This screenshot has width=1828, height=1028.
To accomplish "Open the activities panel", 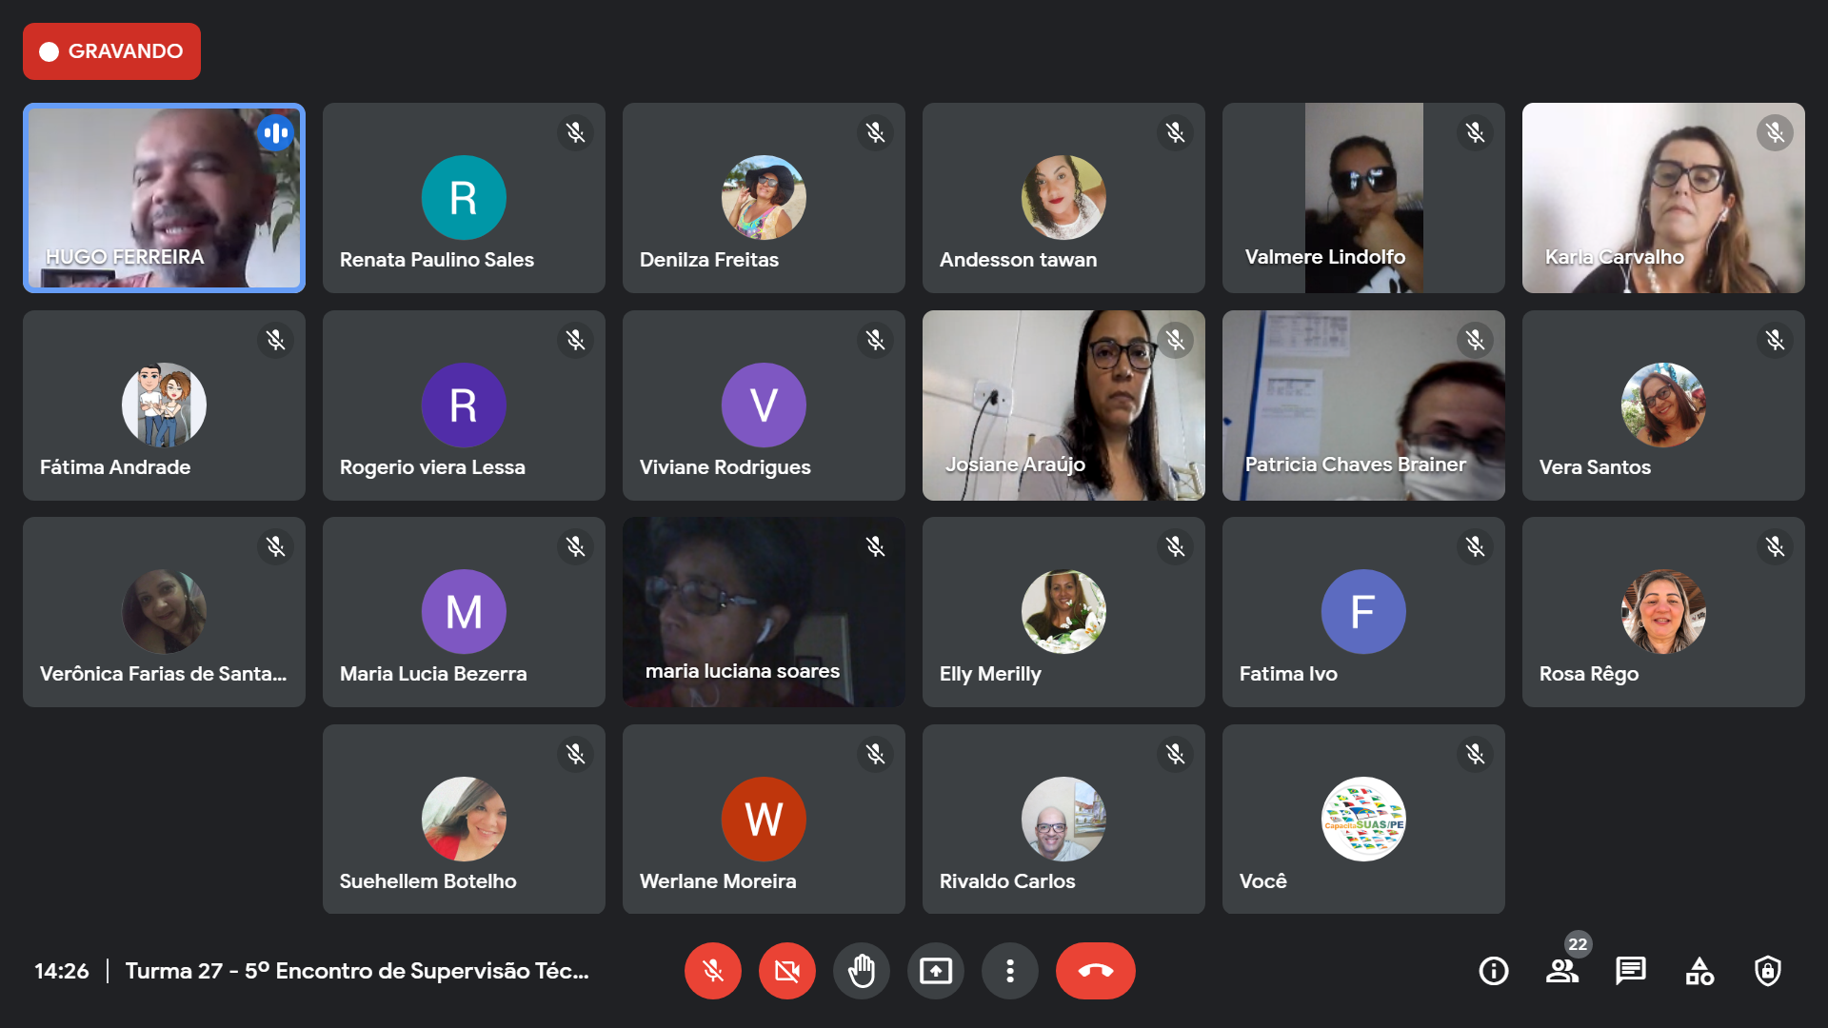I will (x=1699, y=971).
